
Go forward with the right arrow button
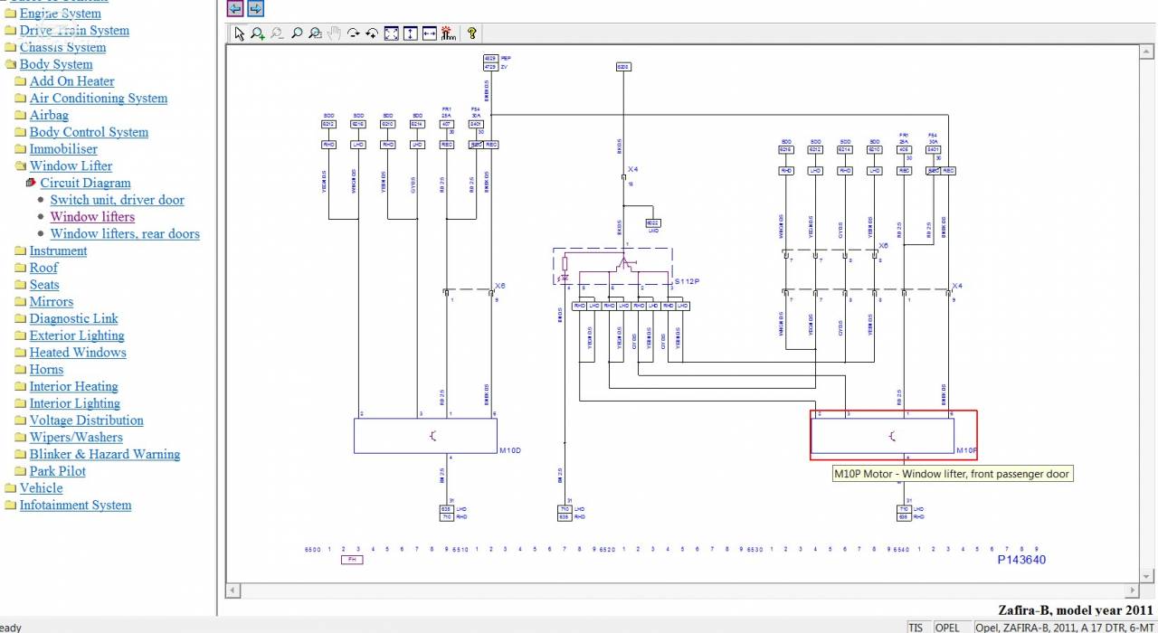[x=255, y=8]
